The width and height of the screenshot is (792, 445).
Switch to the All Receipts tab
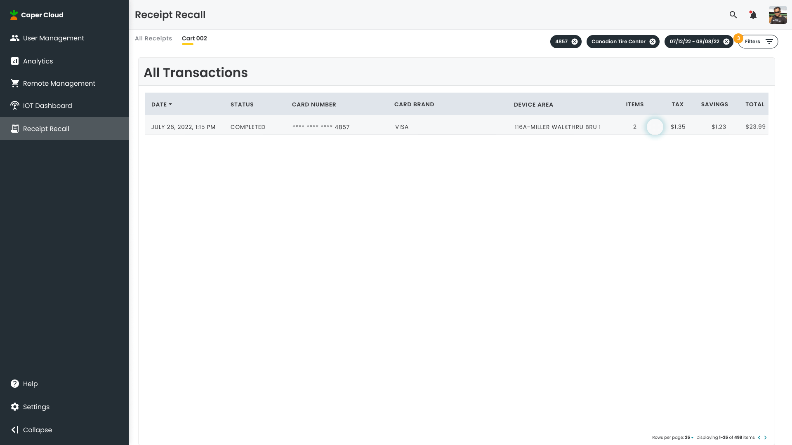coord(153,38)
